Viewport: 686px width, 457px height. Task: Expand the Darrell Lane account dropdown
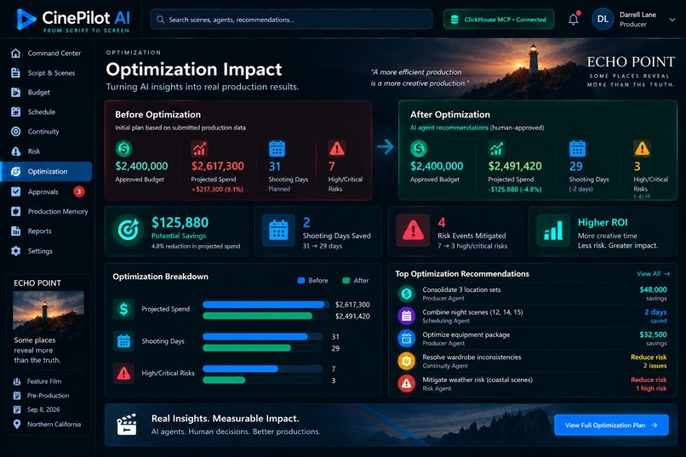point(672,20)
